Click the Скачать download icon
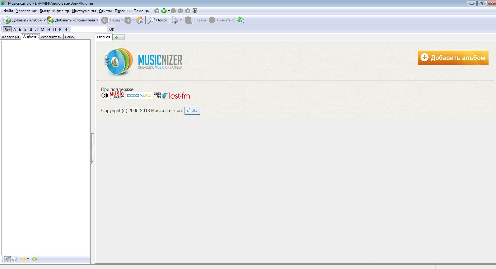The image size is (496, 269). (212, 20)
